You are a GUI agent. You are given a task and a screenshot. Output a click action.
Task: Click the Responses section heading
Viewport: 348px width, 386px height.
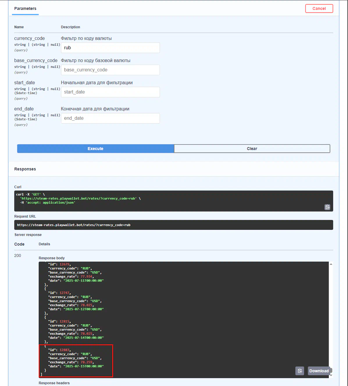25,169
